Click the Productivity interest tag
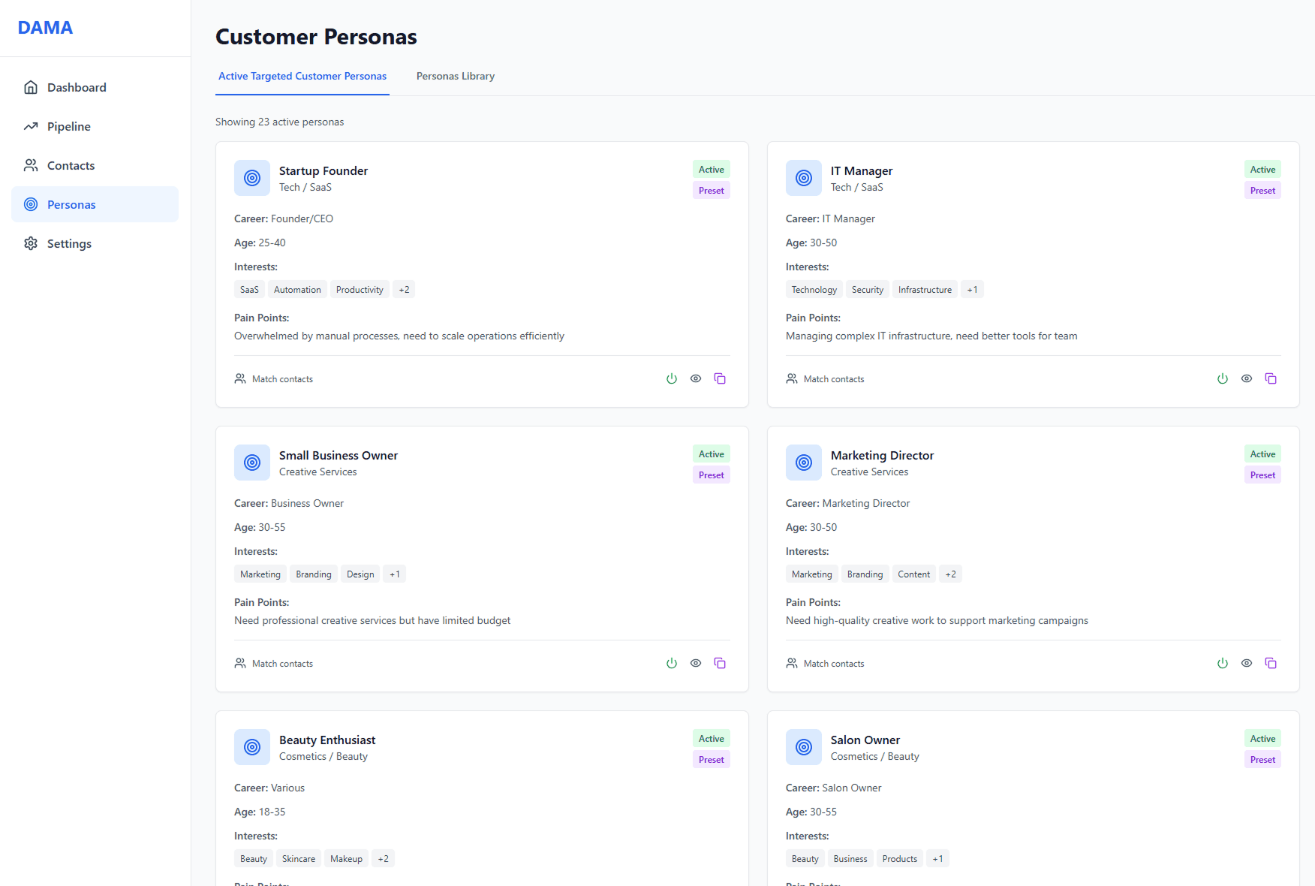This screenshot has width=1315, height=886. [360, 290]
